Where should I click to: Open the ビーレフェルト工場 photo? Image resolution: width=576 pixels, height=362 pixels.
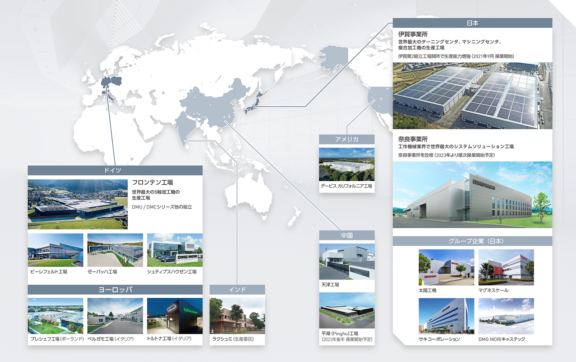[x=55, y=250]
